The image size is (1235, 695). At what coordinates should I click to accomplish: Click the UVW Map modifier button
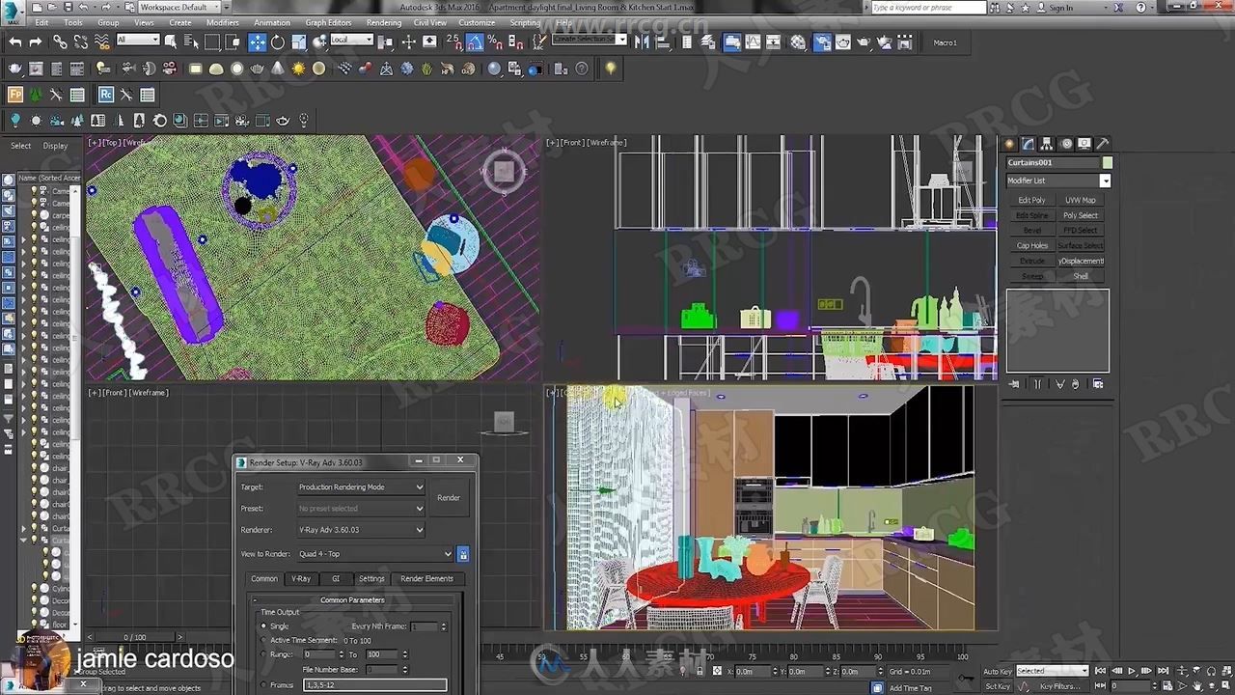click(1081, 200)
